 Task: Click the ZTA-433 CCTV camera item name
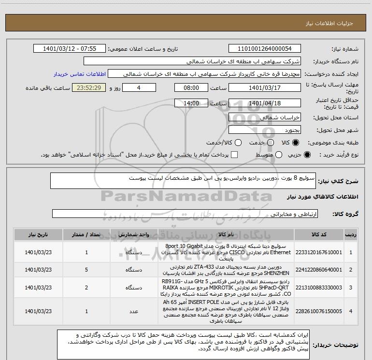226,270
